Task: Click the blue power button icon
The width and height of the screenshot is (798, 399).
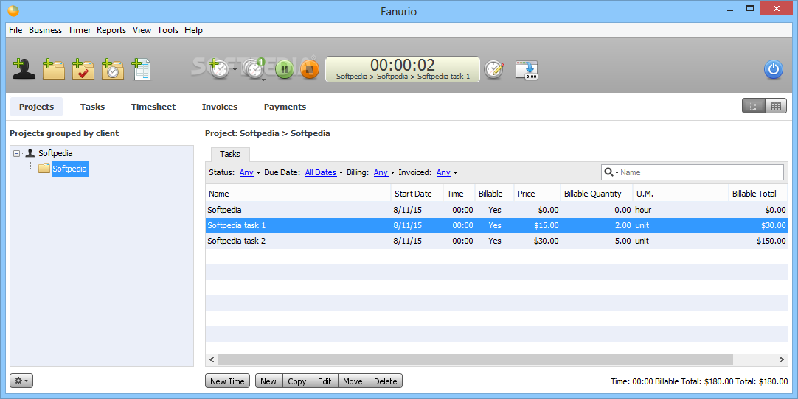Action: tap(773, 69)
